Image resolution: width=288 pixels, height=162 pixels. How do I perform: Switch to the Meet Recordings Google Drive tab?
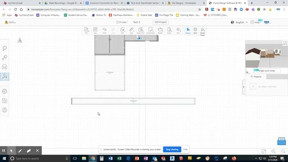[63, 3]
